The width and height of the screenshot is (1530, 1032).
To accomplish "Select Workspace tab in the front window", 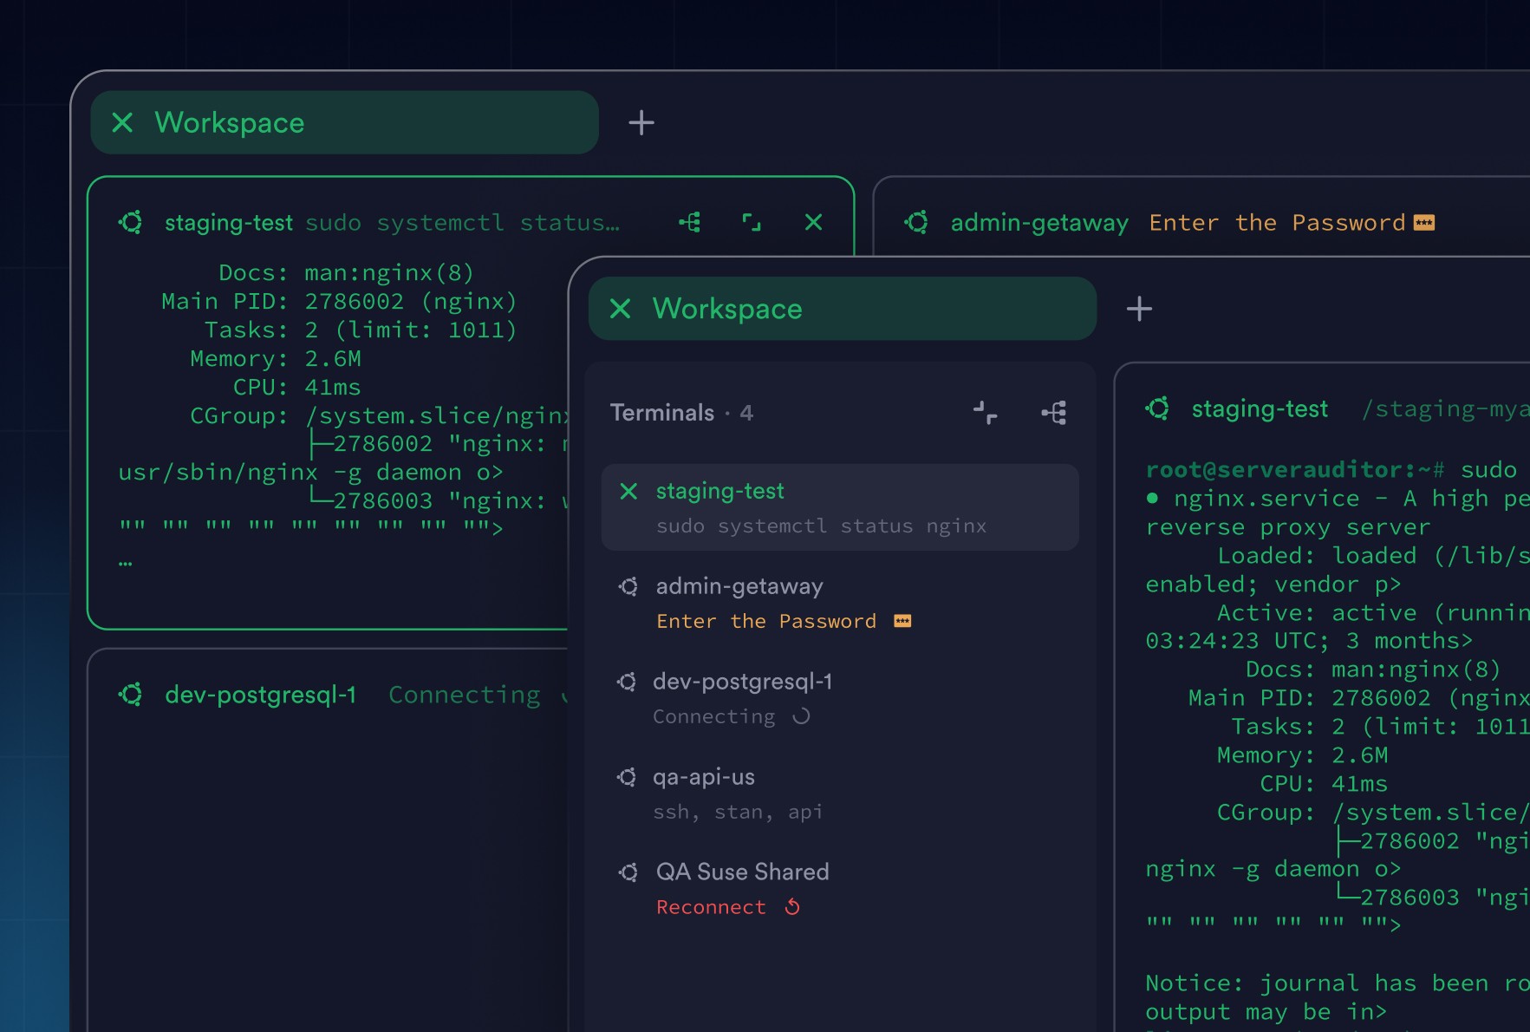I will pos(842,308).
